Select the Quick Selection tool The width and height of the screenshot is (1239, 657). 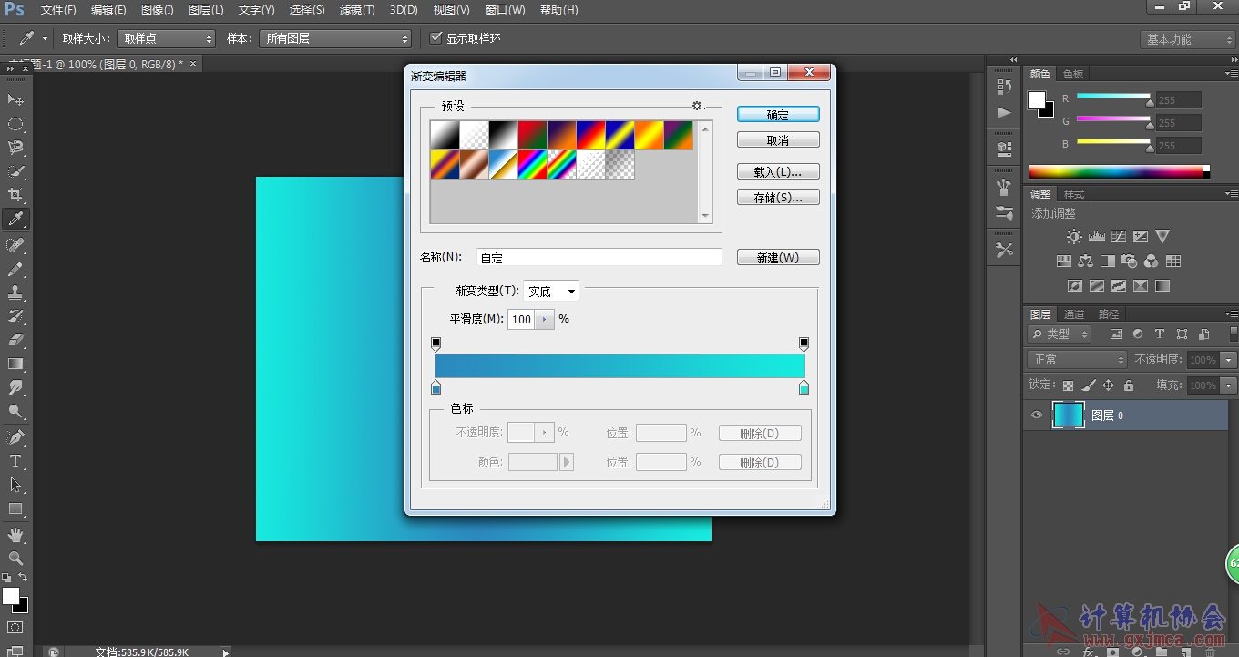[x=15, y=171]
